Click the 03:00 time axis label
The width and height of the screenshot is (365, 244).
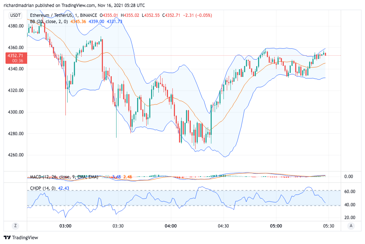65,226
